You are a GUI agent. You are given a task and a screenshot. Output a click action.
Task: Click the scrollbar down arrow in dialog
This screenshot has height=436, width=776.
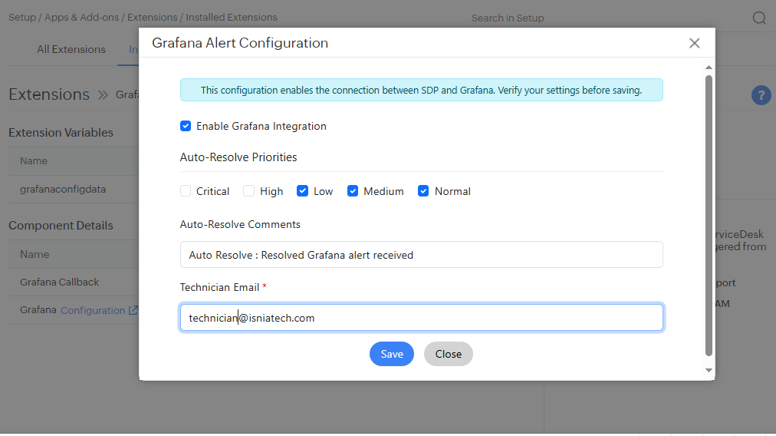(709, 370)
